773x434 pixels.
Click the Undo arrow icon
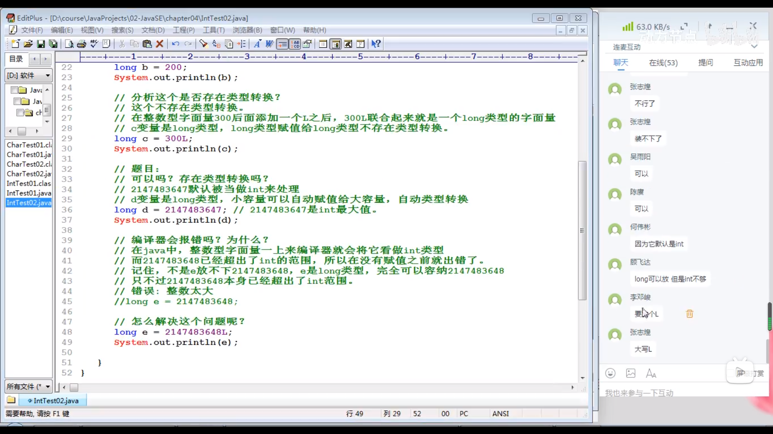click(176, 44)
